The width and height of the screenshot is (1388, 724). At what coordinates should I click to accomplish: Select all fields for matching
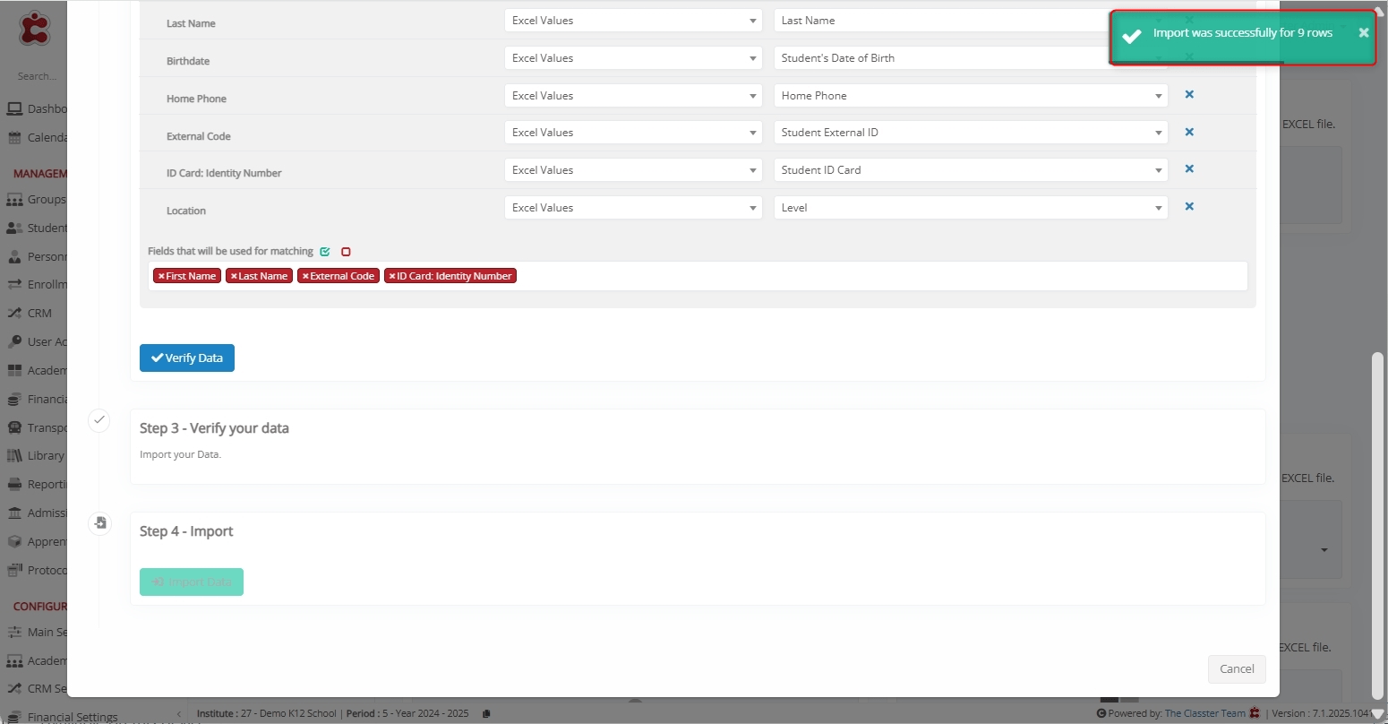click(x=325, y=252)
